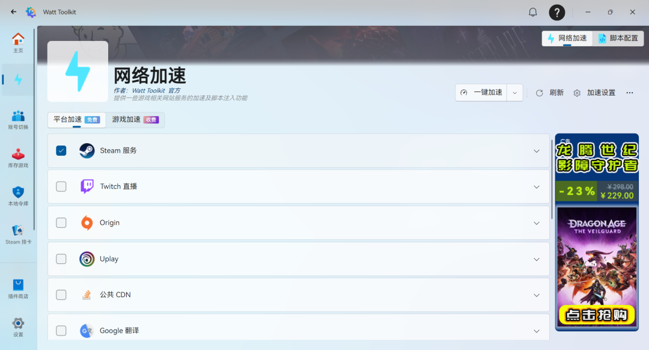Enable Twitch 直播 checkbox
Viewport: 649px width, 350px height.
61,186
